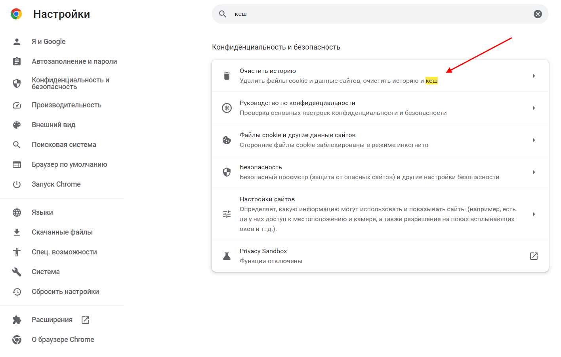
Task: Click inside the settings search field
Action: [x=357, y=13]
